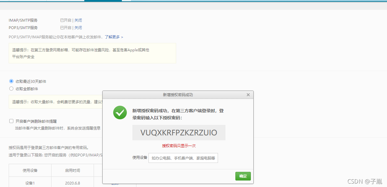Select the 设备1 row in the table

[30, 183]
